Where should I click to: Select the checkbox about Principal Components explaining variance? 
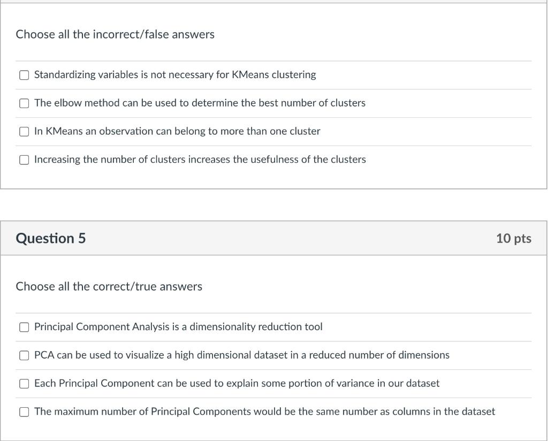(24, 383)
